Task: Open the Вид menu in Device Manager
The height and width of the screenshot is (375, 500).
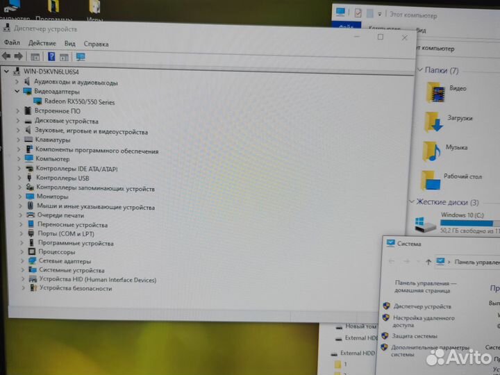Action: pyautogui.click(x=70, y=43)
